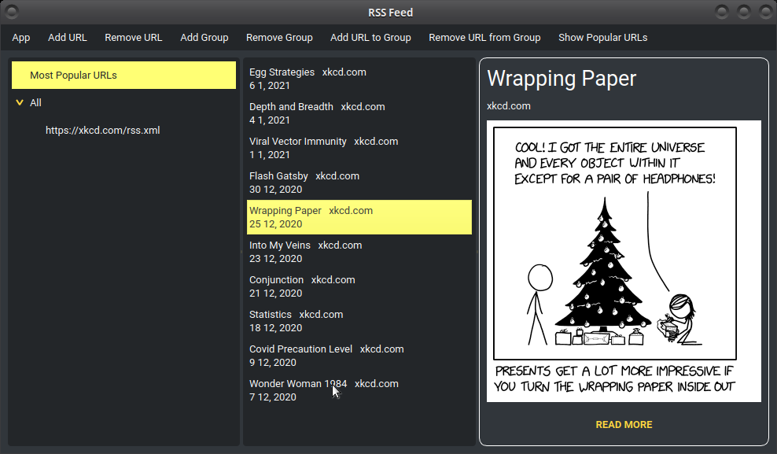
Task: Select Add URL to Group
Action: coord(370,38)
